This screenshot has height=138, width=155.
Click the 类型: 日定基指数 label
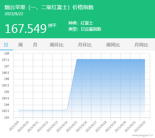(x=85, y=29)
